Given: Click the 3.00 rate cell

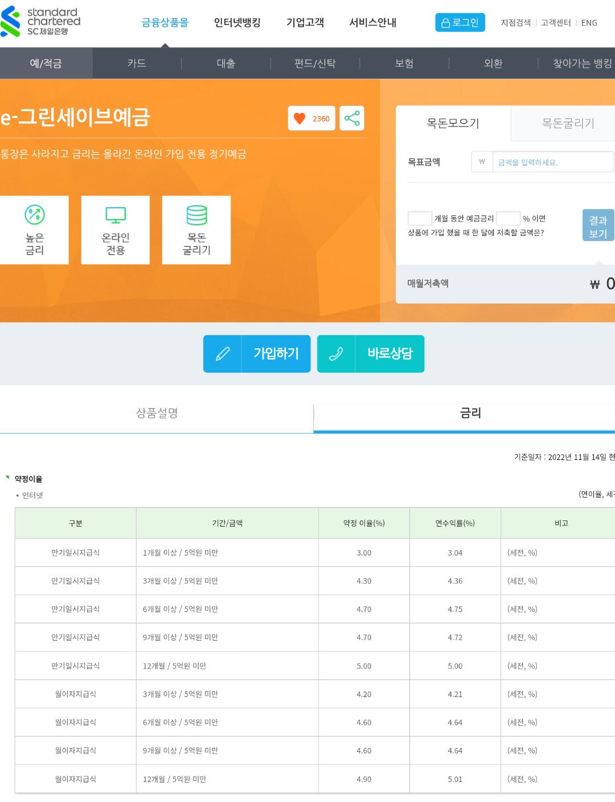Looking at the screenshot, I should click(364, 553).
